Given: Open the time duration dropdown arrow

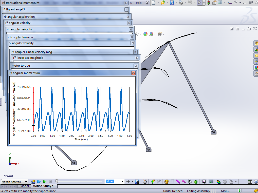Looking at the screenshot, I should [x=122, y=182].
